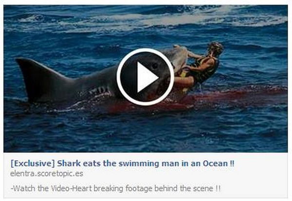This screenshot has width=292, height=201.
Task: Click the '[Exclusive]' tag in the headline
Action: coord(33,164)
